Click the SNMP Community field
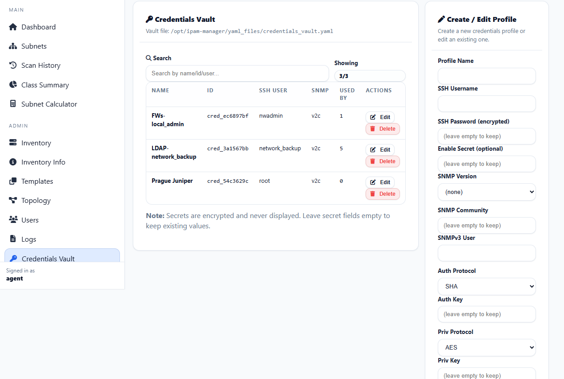Image resolution: width=564 pixels, height=379 pixels. pyautogui.click(x=487, y=225)
